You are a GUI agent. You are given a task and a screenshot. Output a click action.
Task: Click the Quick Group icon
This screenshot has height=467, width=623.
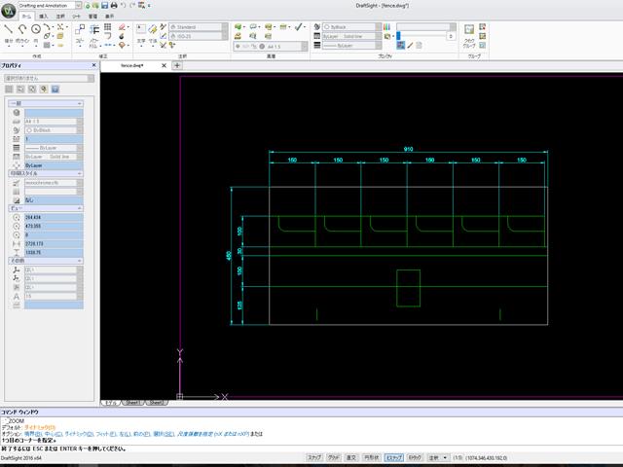tap(469, 29)
